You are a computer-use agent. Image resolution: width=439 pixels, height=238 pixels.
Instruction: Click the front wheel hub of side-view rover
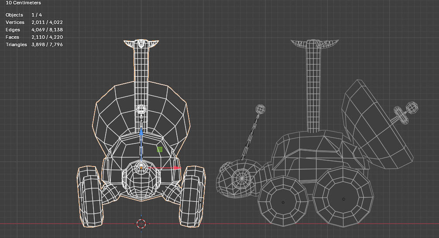pyautogui.click(x=283, y=202)
